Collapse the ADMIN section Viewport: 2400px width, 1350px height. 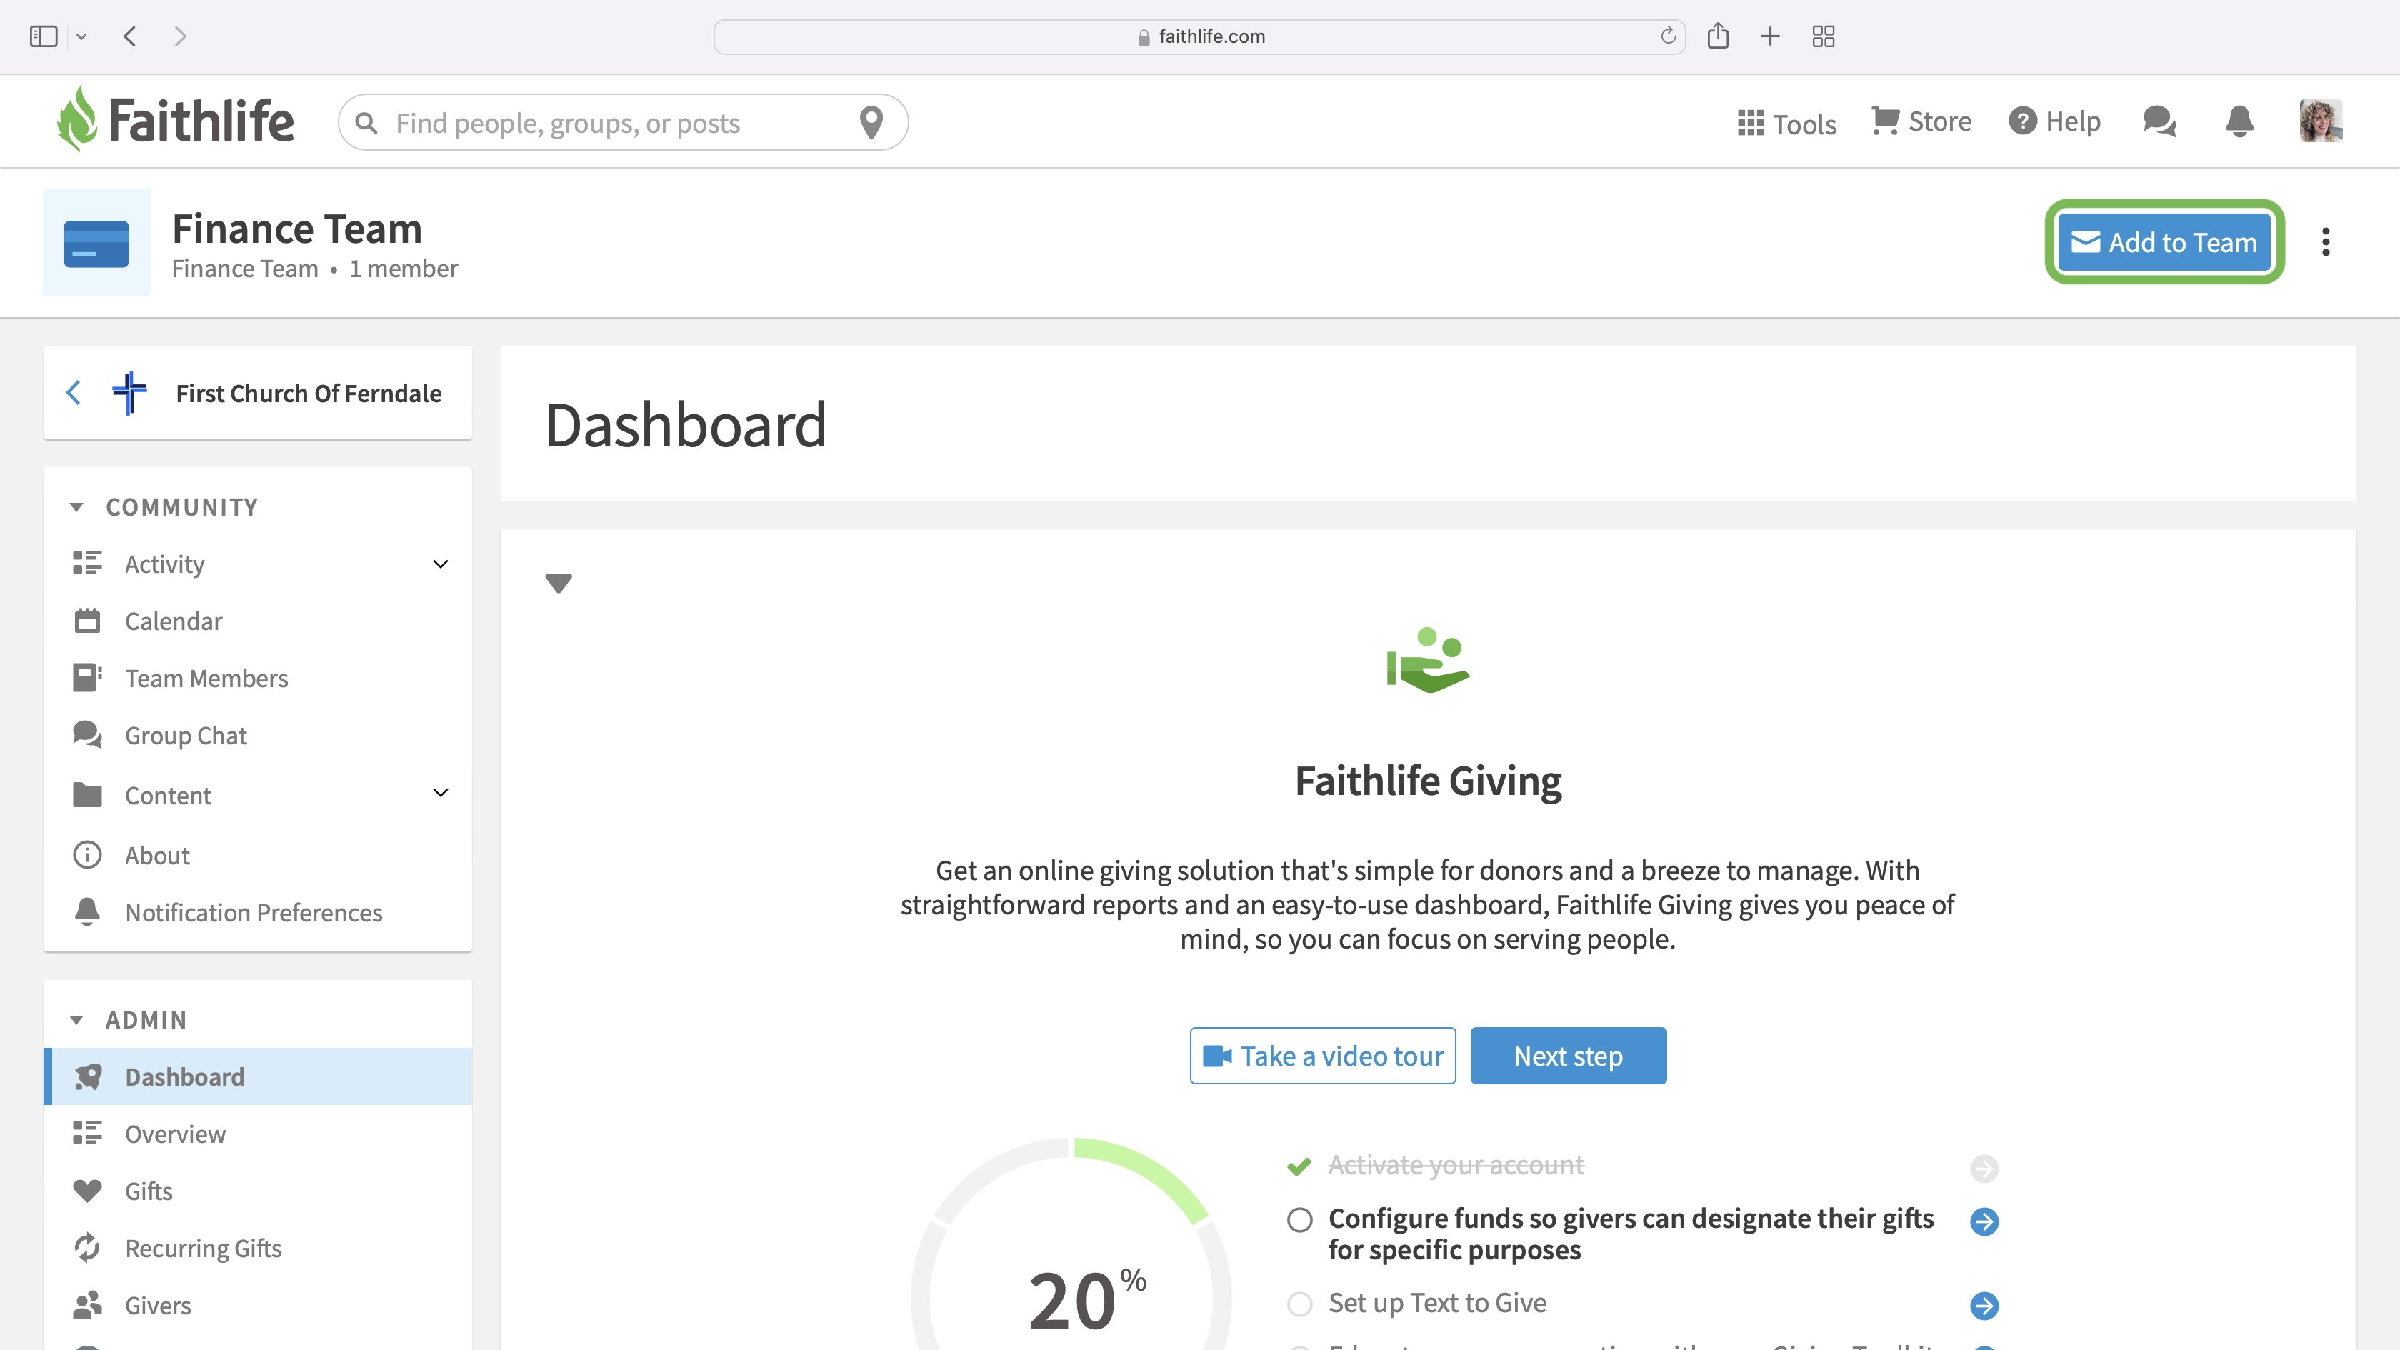point(76,1020)
